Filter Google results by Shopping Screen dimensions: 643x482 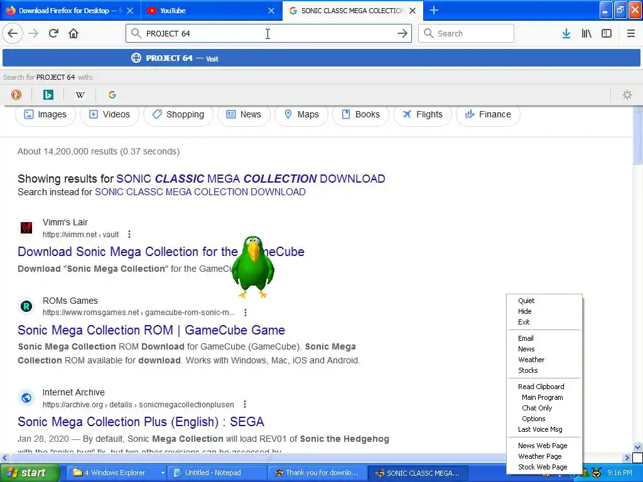[x=178, y=114]
